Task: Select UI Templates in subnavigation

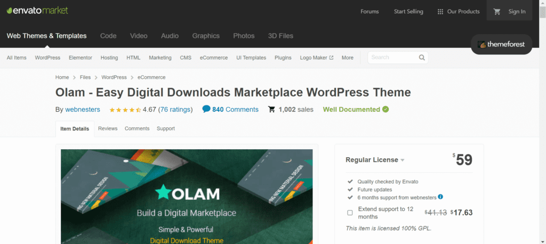Action: 251,58
